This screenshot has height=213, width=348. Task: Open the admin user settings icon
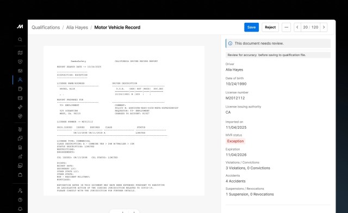[20, 191]
